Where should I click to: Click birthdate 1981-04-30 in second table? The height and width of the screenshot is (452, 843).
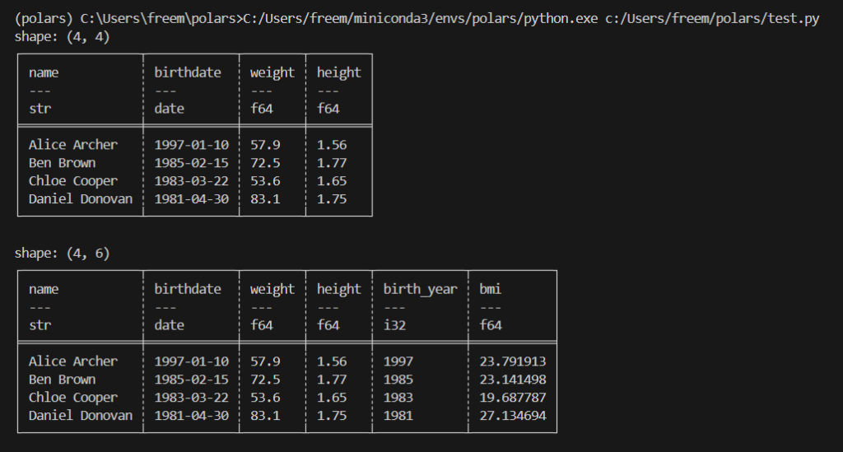(191, 416)
